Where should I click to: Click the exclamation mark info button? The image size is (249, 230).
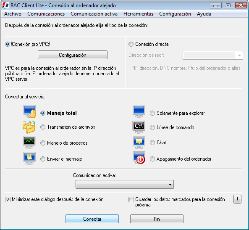237,199
